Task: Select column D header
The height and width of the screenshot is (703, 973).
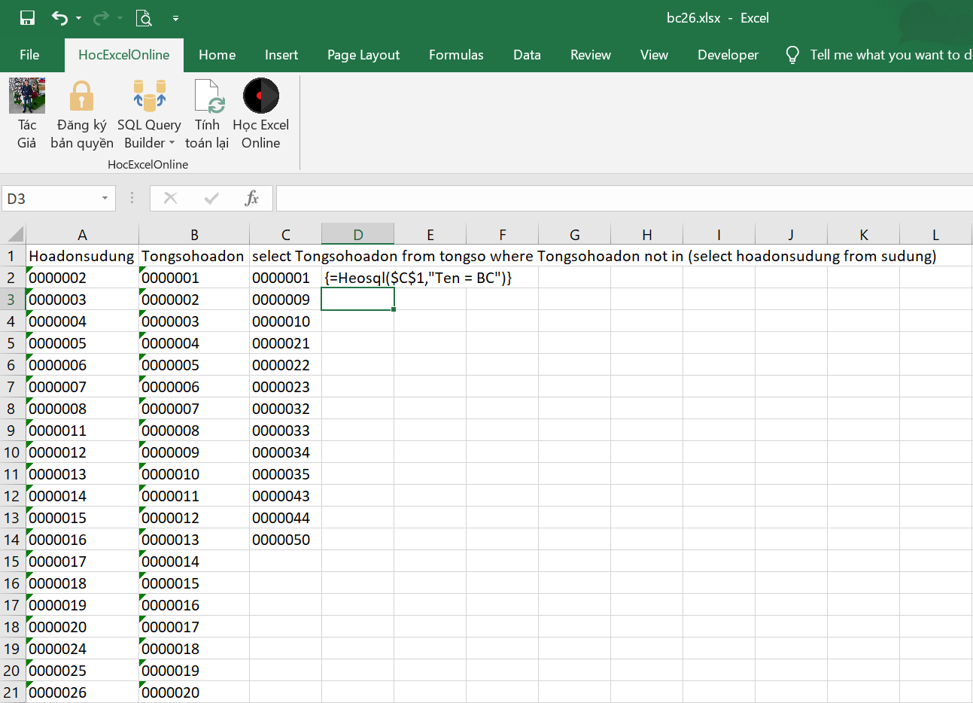Action: pyautogui.click(x=358, y=234)
